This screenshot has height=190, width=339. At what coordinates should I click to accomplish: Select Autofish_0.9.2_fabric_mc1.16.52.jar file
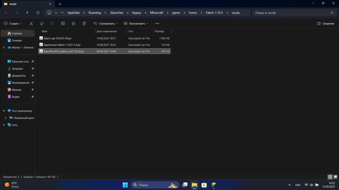(104, 51)
